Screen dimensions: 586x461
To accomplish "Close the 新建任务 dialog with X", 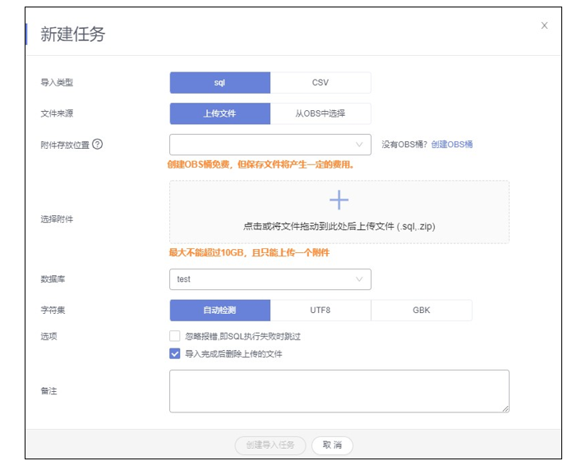I will 544,25.
